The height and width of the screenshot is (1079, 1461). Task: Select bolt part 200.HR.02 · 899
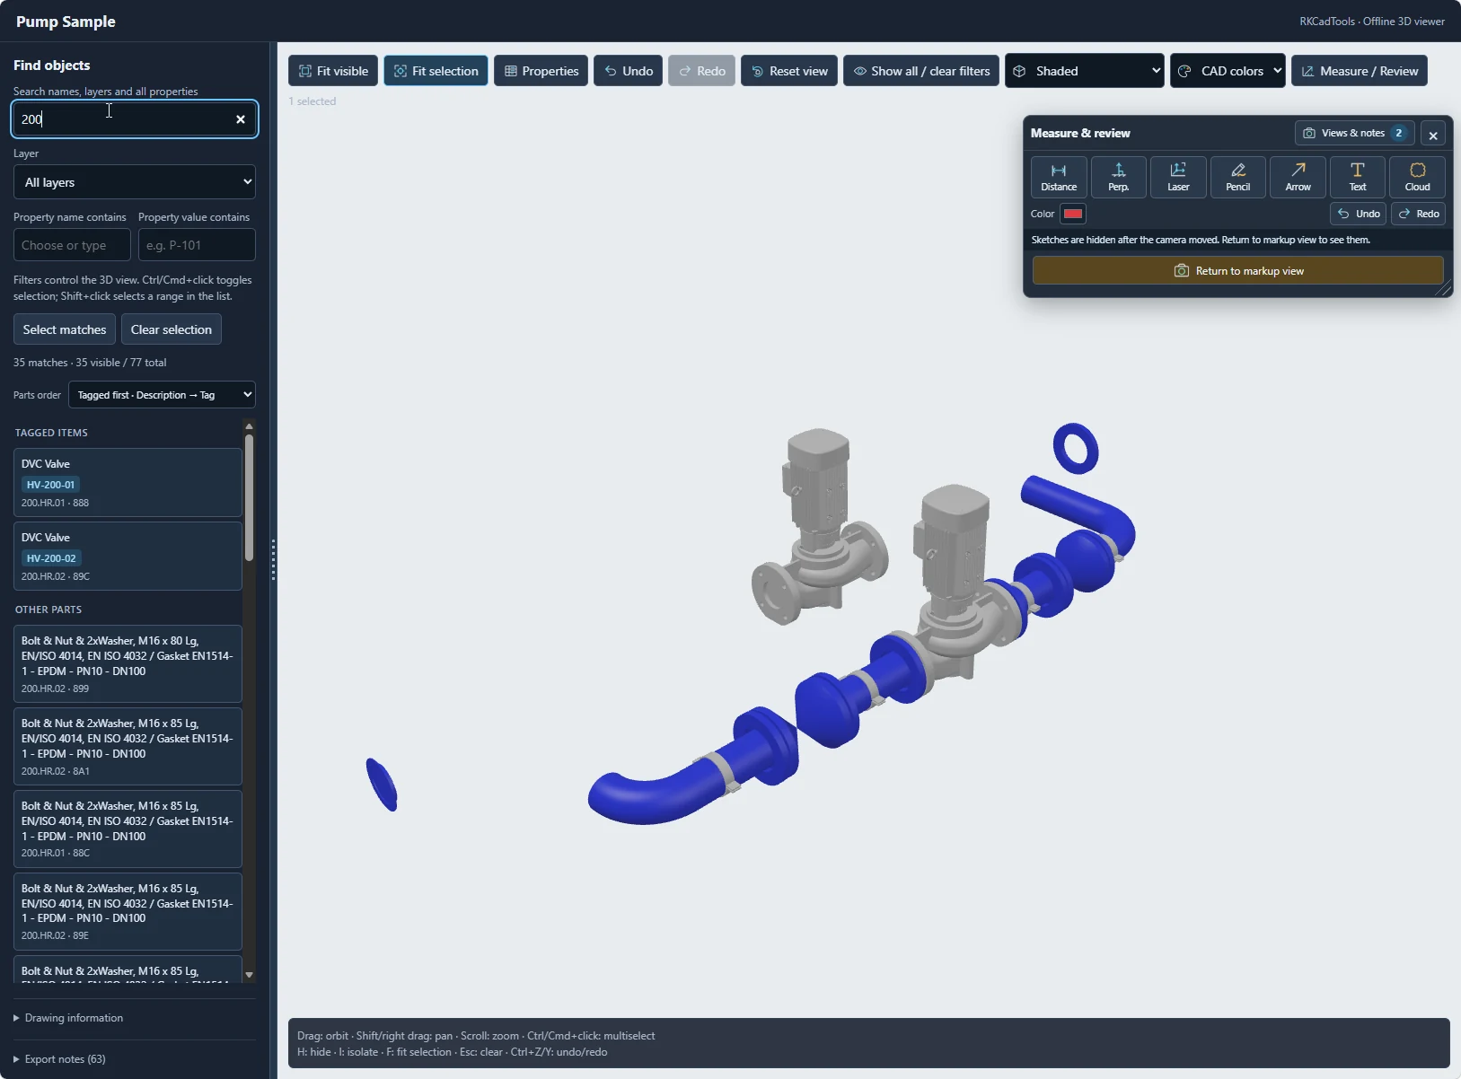128,664
